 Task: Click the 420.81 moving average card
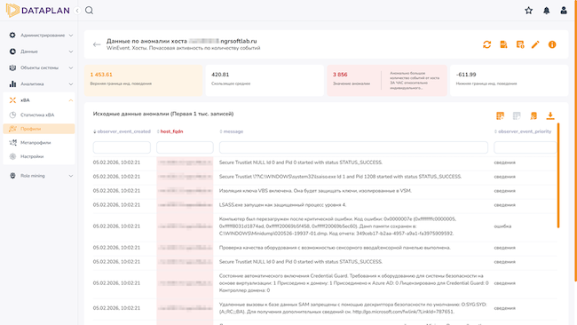click(265, 80)
